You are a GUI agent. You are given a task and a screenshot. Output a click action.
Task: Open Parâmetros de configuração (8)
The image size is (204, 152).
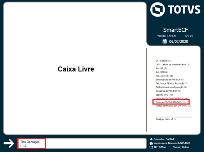(x=171, y=87)
